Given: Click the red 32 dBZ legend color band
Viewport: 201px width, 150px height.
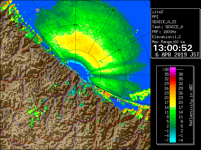Looking at the screenshot, I should coord(173,79).
